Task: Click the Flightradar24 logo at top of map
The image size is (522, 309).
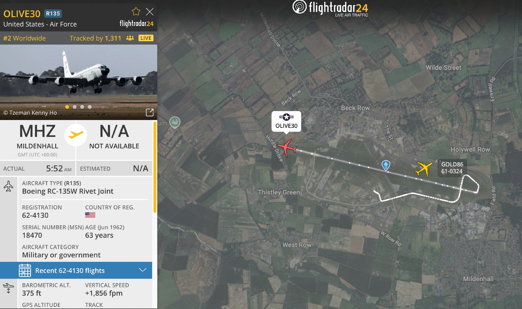Action: 330,8
